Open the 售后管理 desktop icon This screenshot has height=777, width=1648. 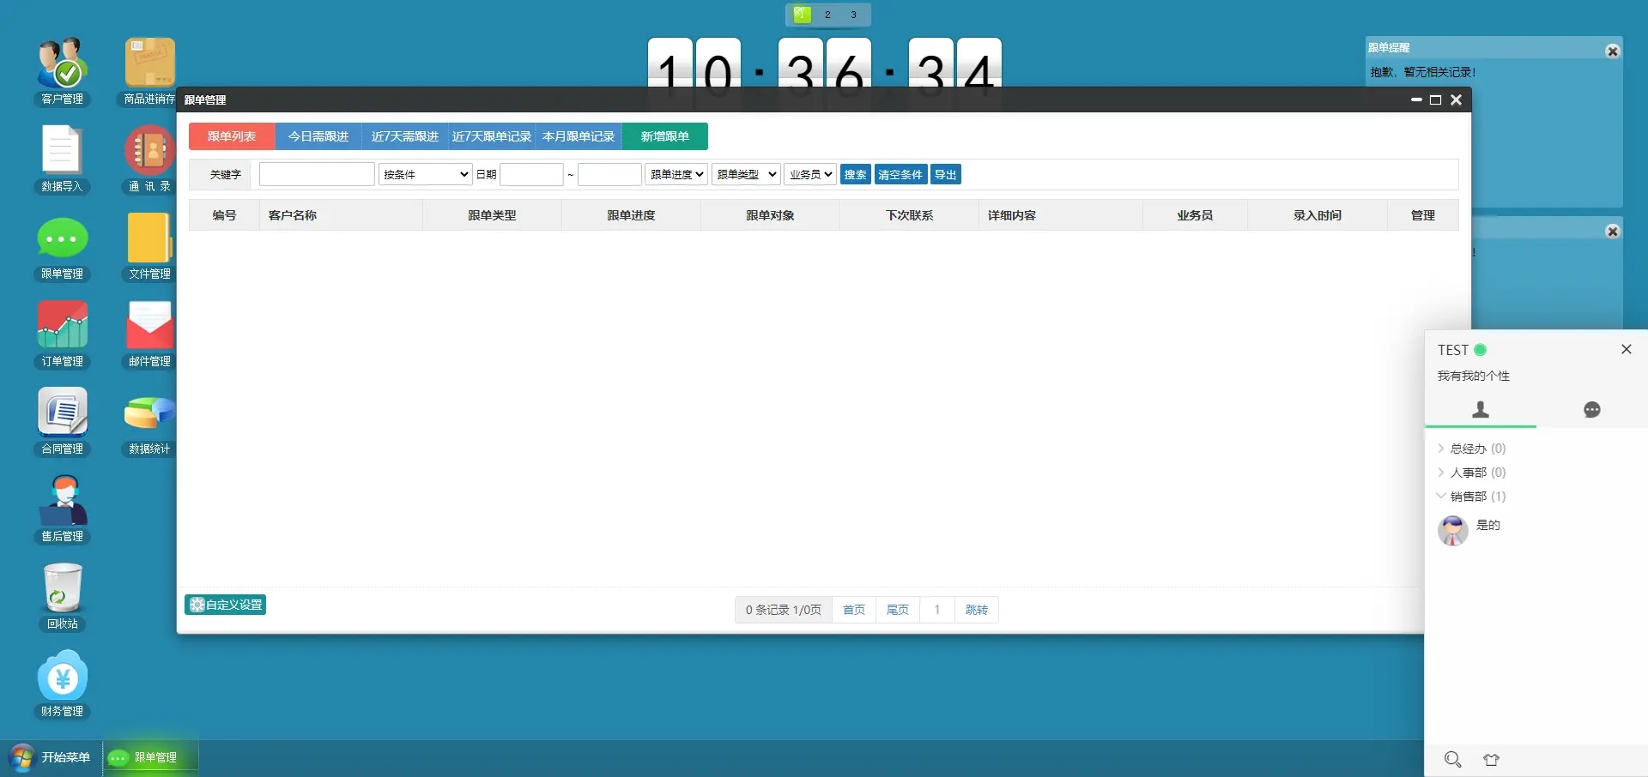pos(62,501)
